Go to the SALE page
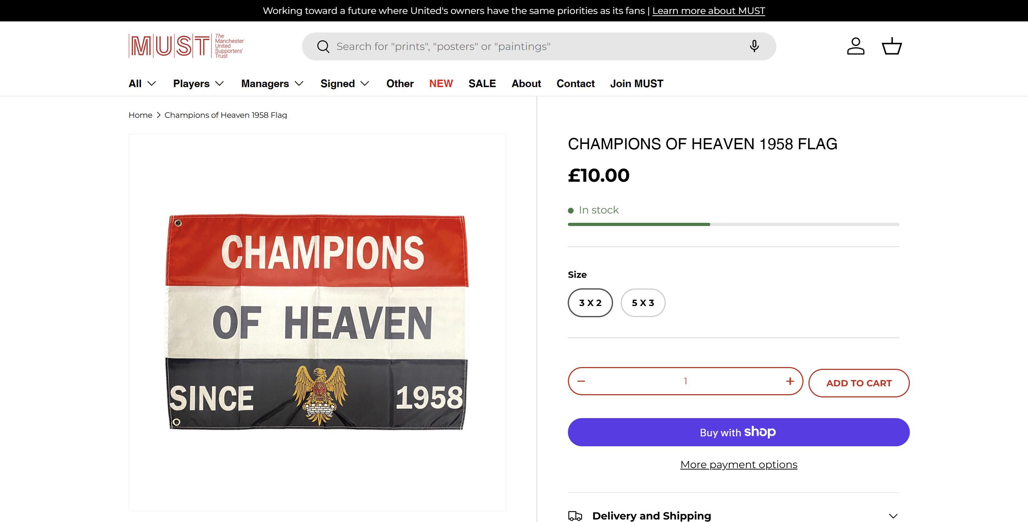 tap(482, 84)
